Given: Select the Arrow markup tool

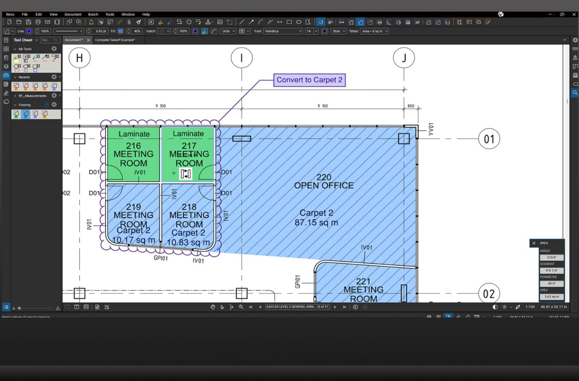Looking at the screenshot, I should [251, 22].
